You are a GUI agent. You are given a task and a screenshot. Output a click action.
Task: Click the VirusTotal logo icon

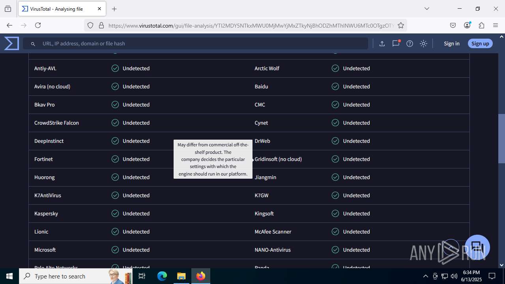tap(11, 43)
